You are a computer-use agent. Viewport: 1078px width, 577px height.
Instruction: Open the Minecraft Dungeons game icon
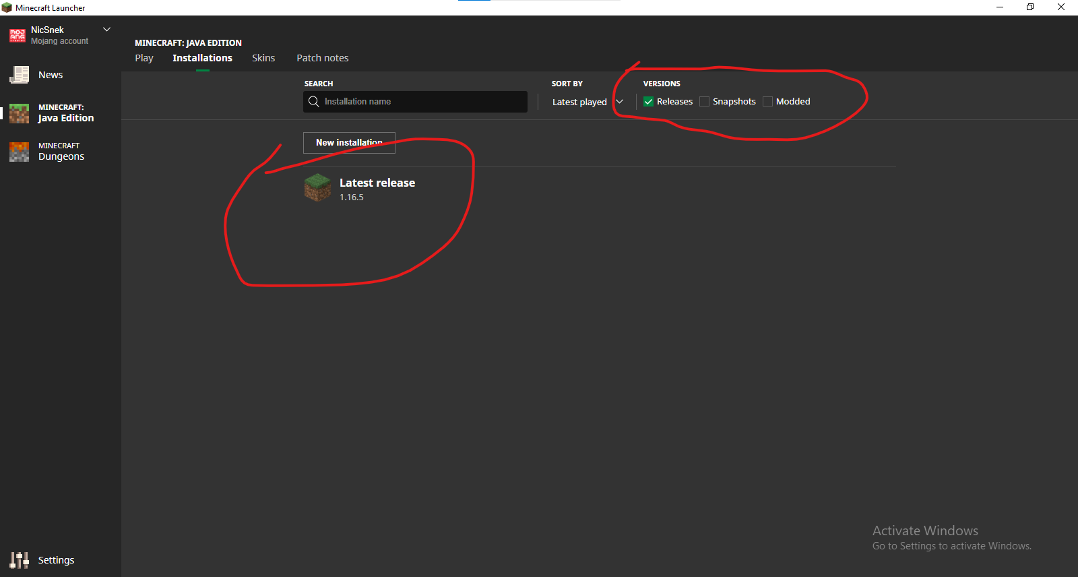pos(19,152)
